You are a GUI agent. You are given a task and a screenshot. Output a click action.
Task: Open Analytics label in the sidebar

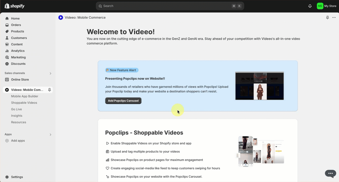[x=18, y=51]
